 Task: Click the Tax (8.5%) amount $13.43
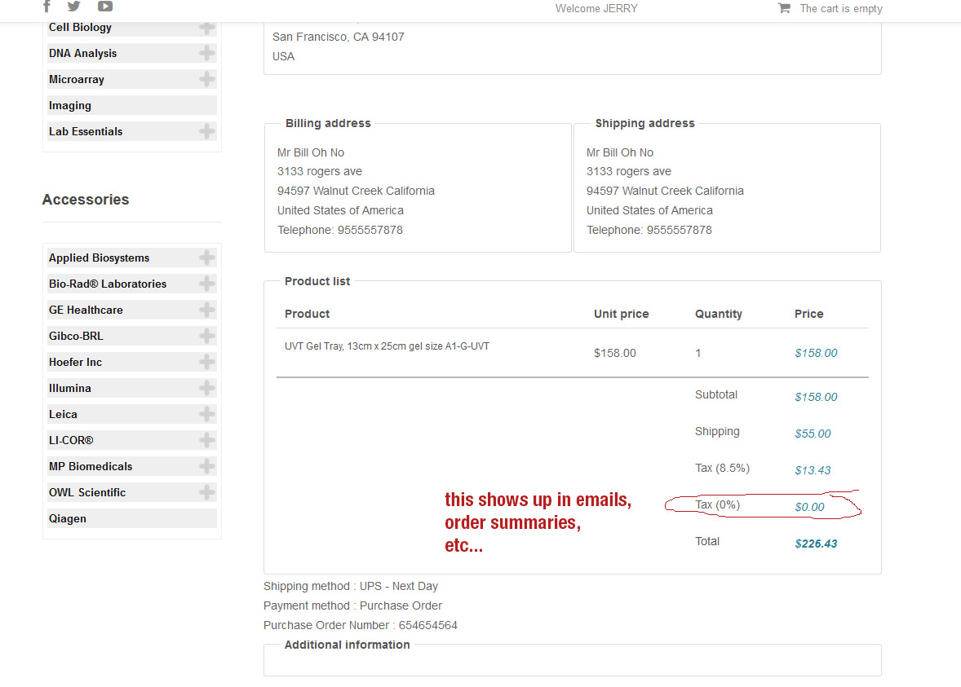point(813,471)
